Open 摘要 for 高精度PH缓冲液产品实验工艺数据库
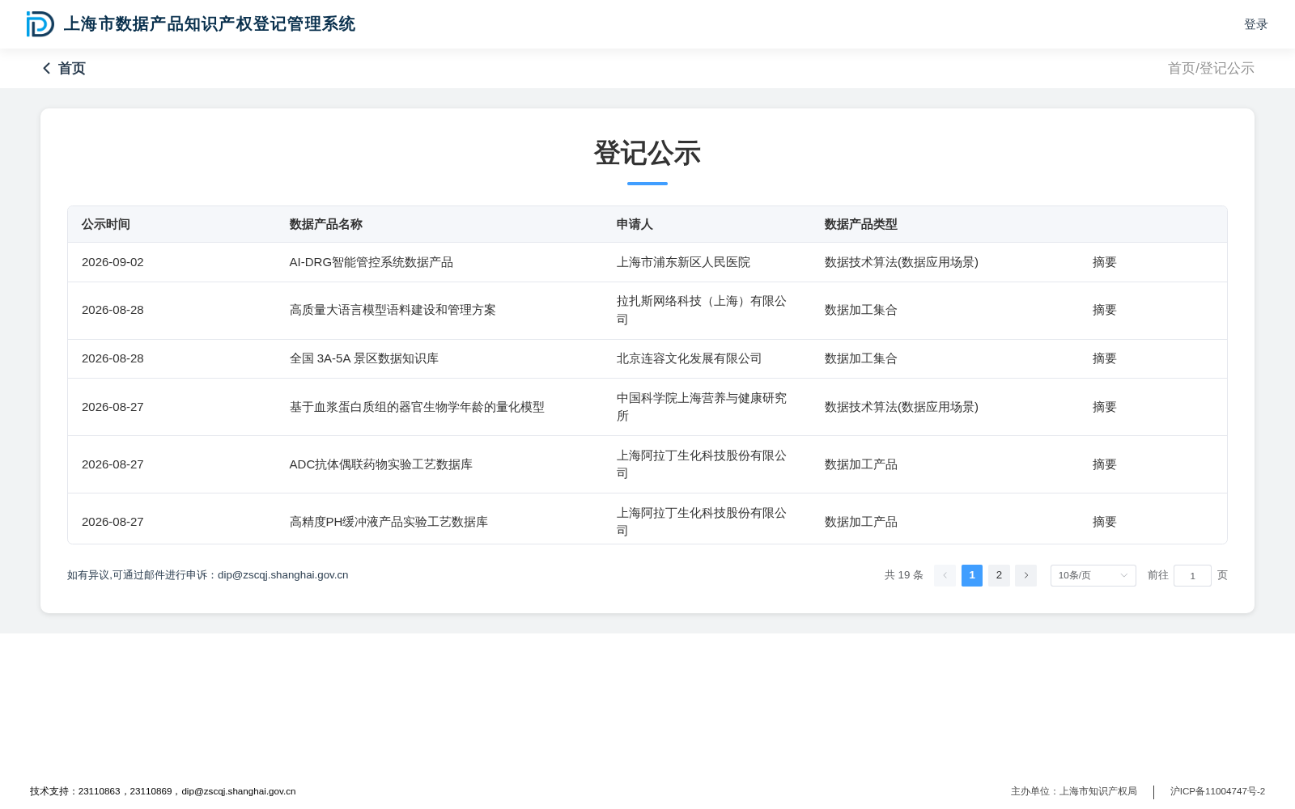The height and width of the screenshot is (809, 1295). pyautogui.click(x=1104, y=522)
